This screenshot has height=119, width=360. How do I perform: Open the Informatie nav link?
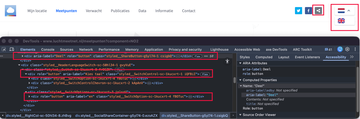click(164, 11)
